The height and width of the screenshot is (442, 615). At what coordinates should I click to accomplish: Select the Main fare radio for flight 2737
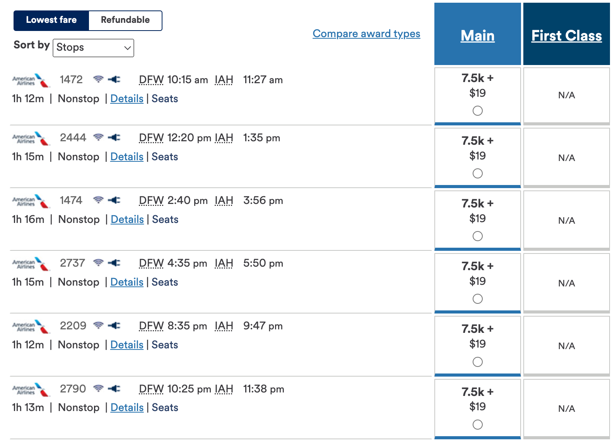pos(477,299)
